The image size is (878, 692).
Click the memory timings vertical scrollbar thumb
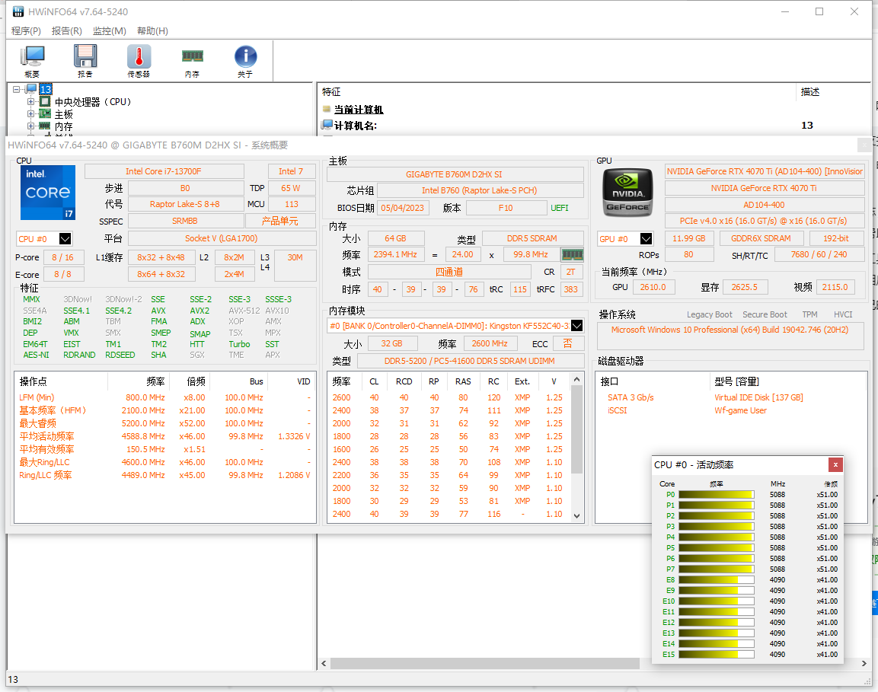coord(576,429)
